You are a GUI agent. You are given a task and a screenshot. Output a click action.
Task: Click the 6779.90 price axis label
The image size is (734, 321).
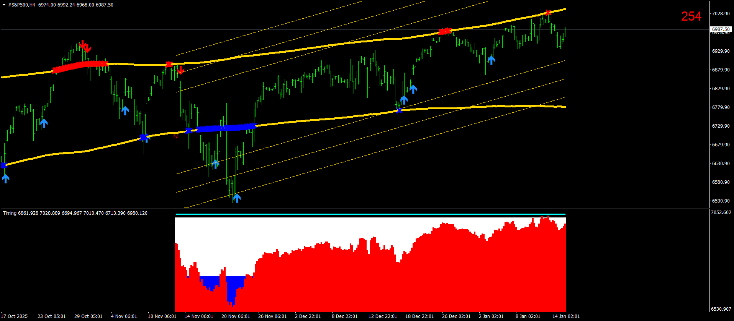pos(721,107)
